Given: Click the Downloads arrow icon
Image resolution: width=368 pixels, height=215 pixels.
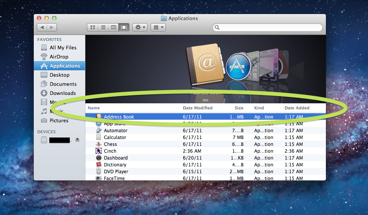Looking at the screenshot, I should click(x=44, y=93).
